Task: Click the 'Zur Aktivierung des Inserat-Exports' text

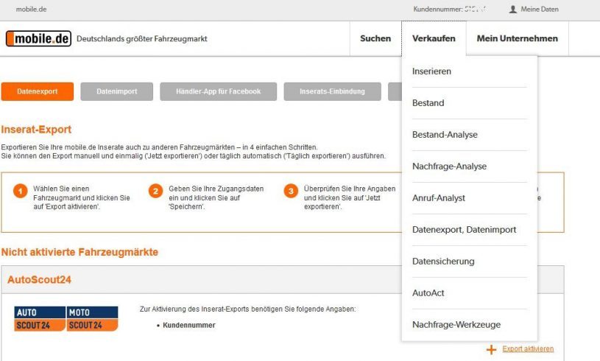Action: (x=247, y=309)
